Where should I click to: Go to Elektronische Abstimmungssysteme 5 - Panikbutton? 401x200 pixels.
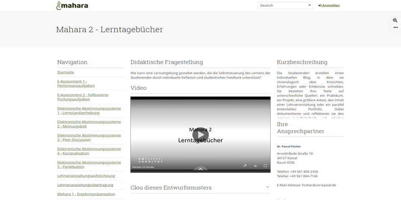[x=89, y=165]
